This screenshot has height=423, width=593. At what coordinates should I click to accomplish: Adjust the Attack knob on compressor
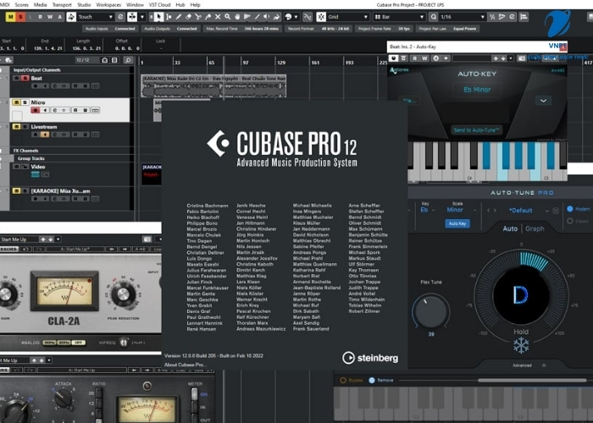point(63,398)
